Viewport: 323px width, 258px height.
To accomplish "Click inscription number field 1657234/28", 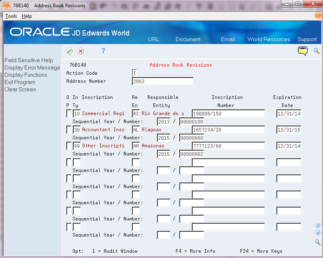I will click(x=228, y=130).
